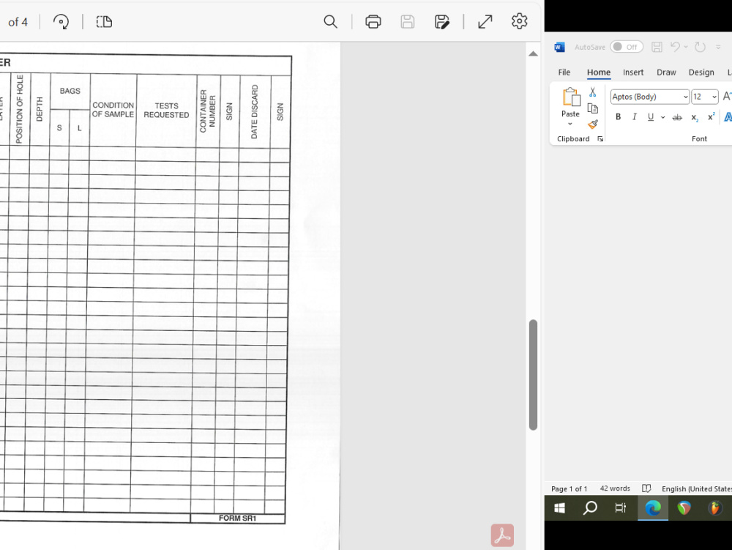Toggle Italic formatting
The width and height of the screenshot is (732, 550).
click(x=634, y=117)
